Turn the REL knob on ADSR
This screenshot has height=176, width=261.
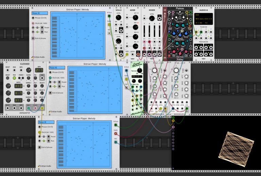tap(136, 46)
